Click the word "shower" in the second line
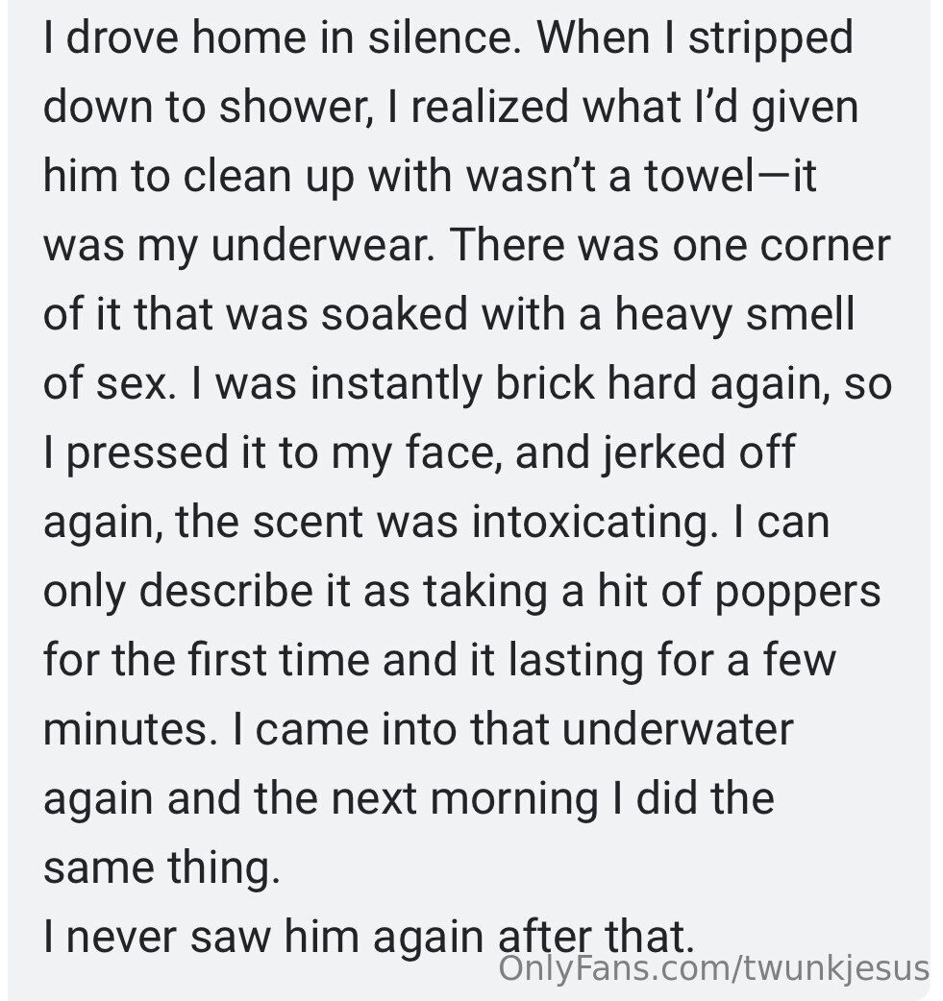 click(289, 108)
